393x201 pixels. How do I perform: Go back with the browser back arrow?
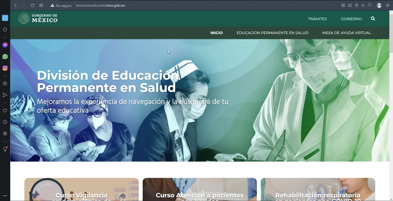(15, 5)
